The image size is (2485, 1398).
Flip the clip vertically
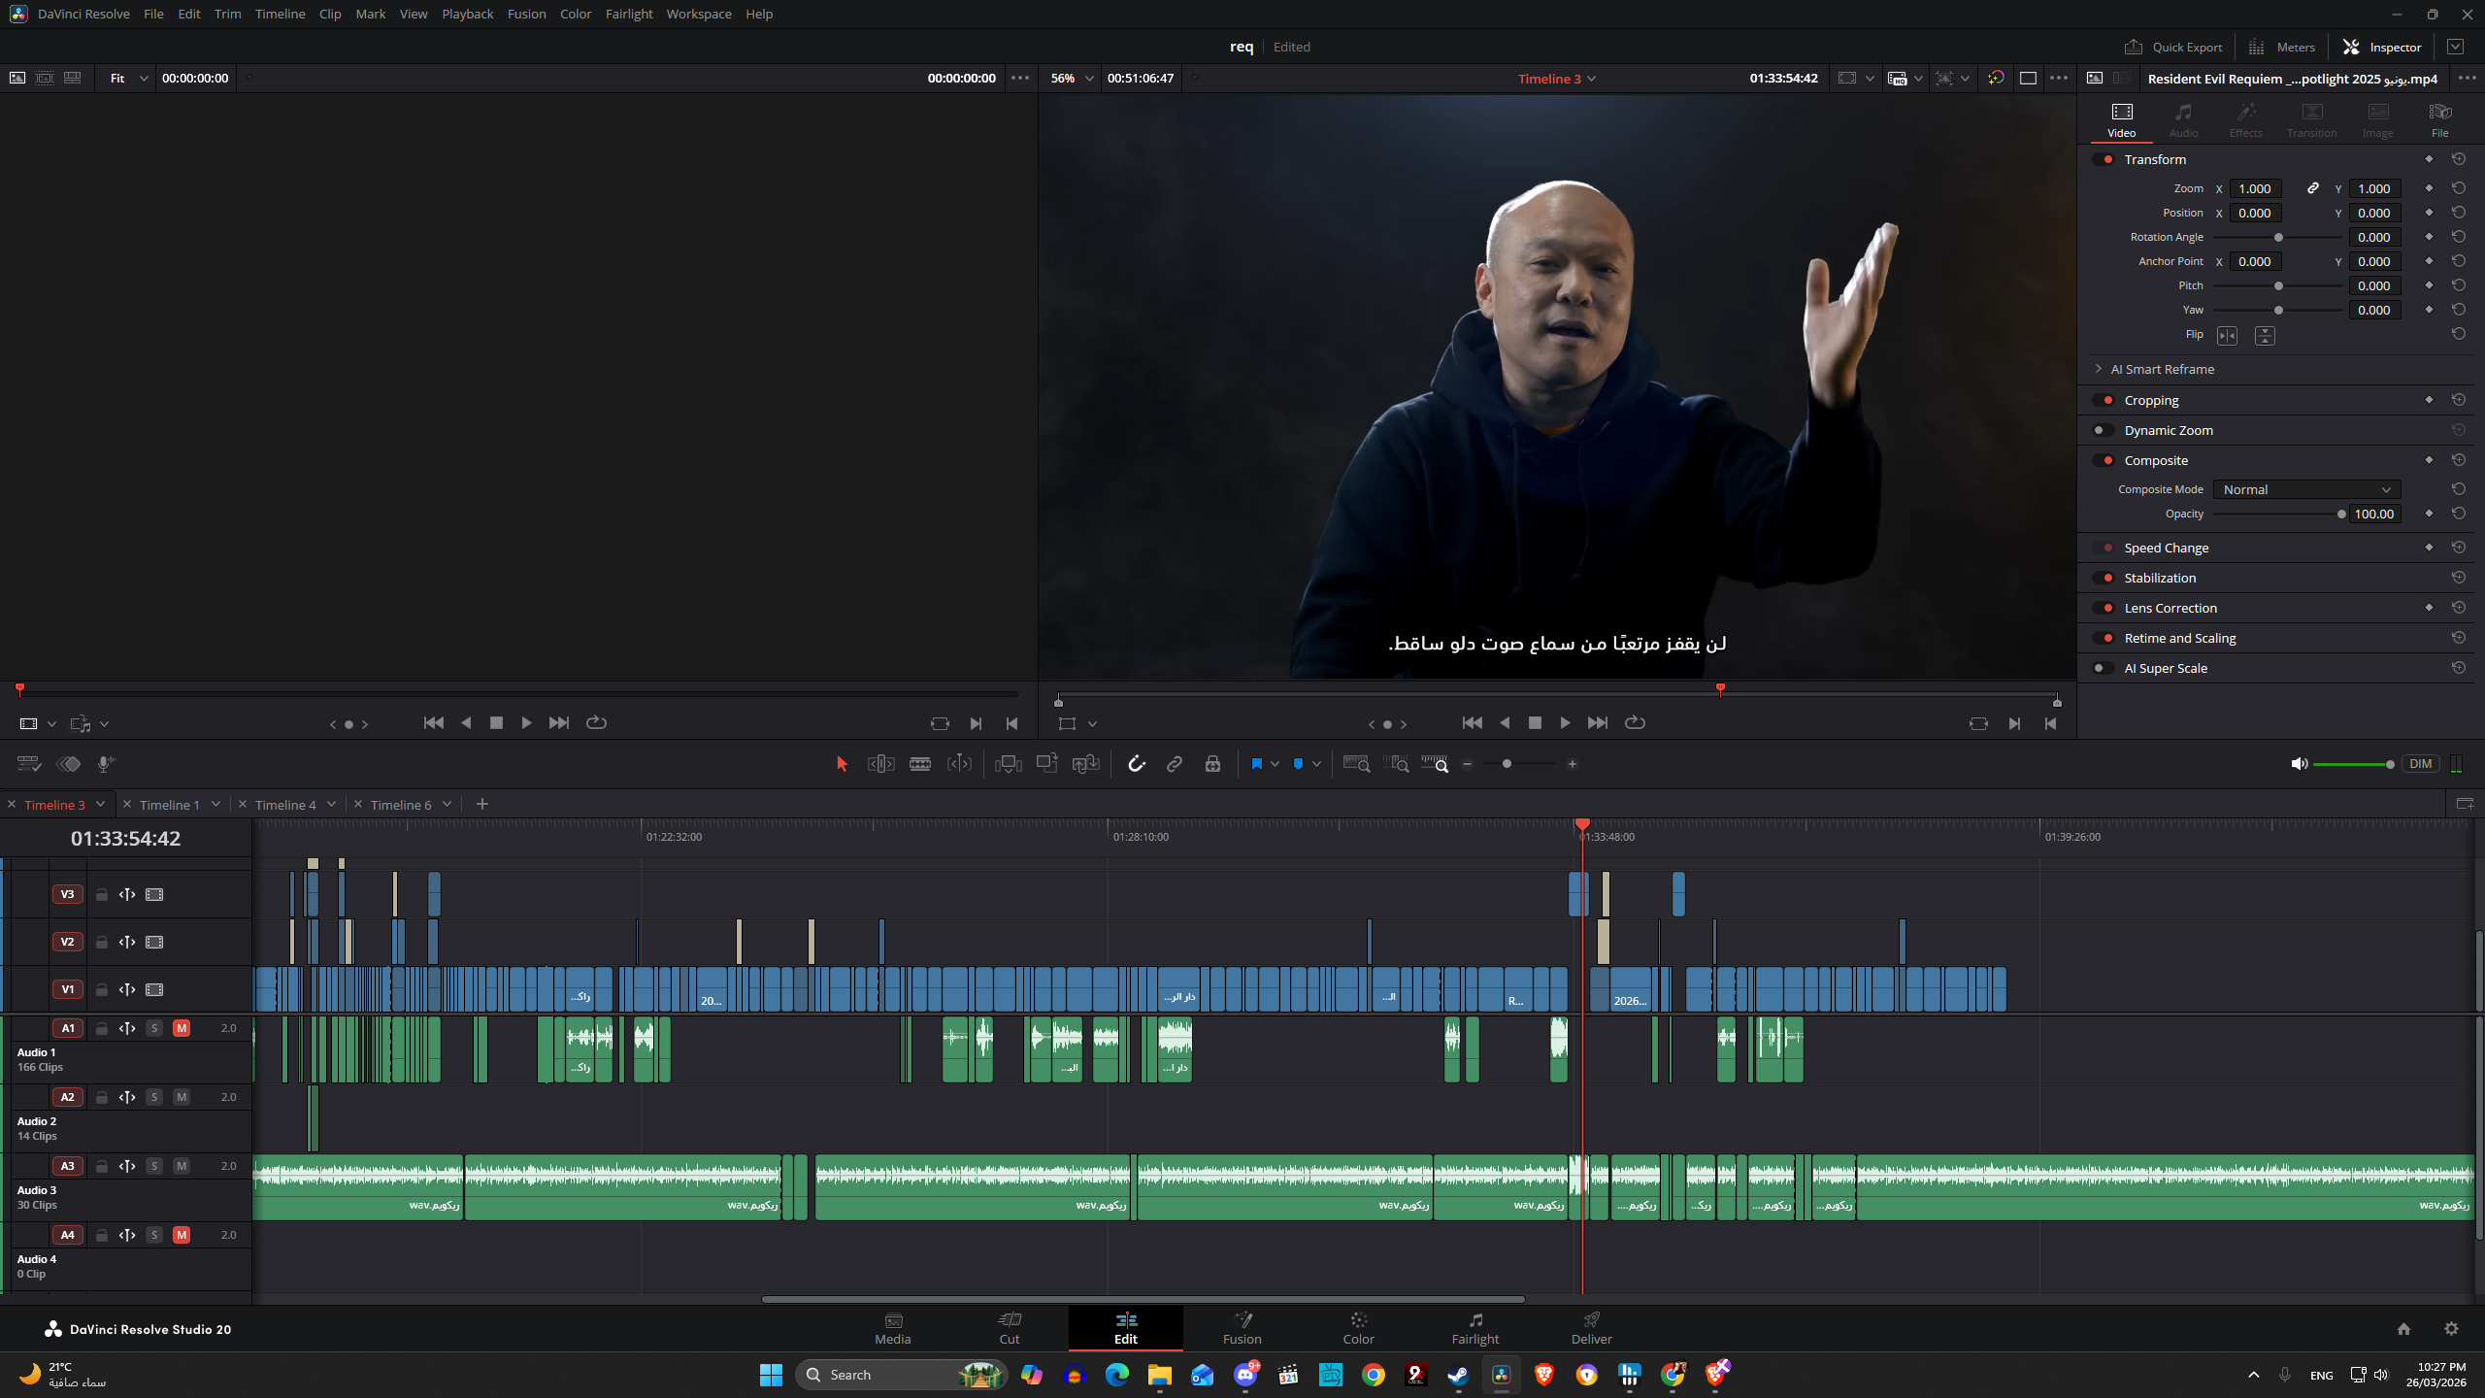(x=2265, y=335)
